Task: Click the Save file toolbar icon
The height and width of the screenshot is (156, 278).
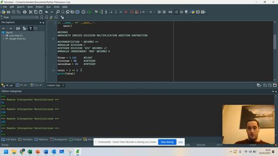Action: click(x=13, y=12)
